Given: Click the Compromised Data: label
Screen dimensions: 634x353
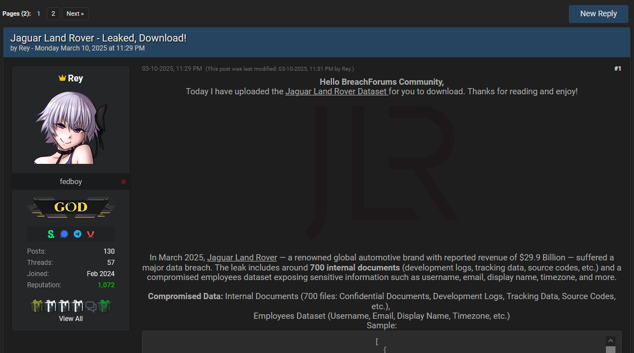Looking at the screenshot, I should (185, 296).
